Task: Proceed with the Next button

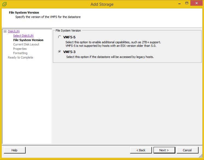Action: 164,150
